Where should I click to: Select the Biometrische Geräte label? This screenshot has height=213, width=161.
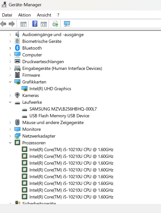click(x=42, y=41)
